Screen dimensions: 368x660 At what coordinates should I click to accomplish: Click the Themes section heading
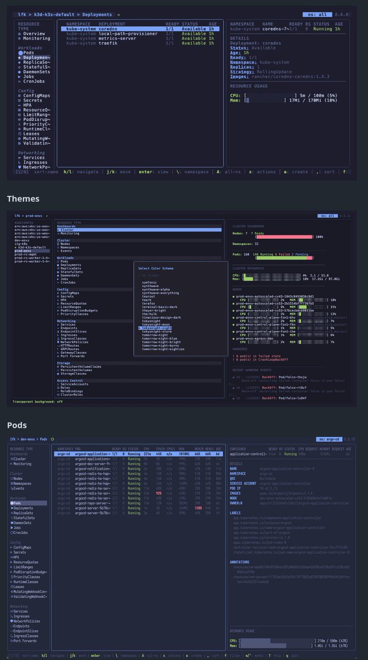pos(23,199)
